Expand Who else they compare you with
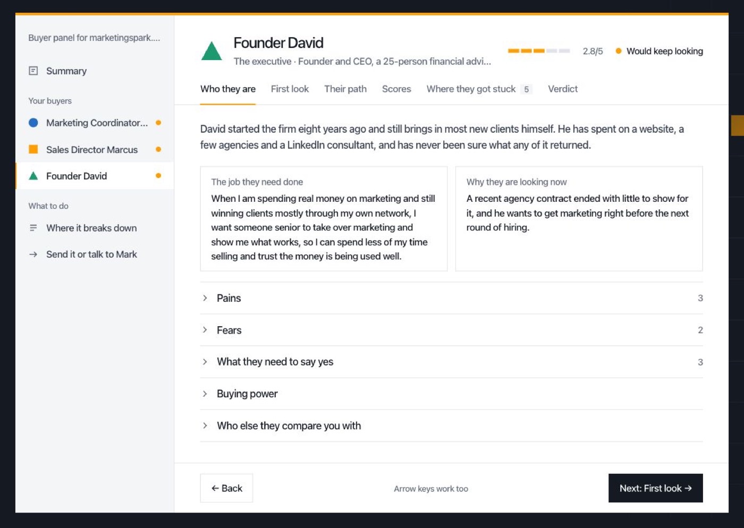Viewport: 744px width, 528px height. (451, 425)
